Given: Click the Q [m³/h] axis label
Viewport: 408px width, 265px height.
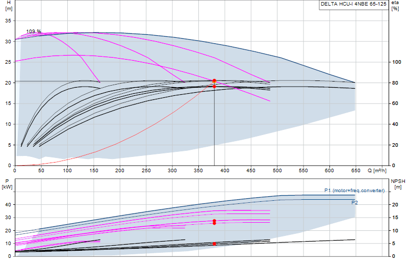Looking at the screenshot, I should pos(377,171).
